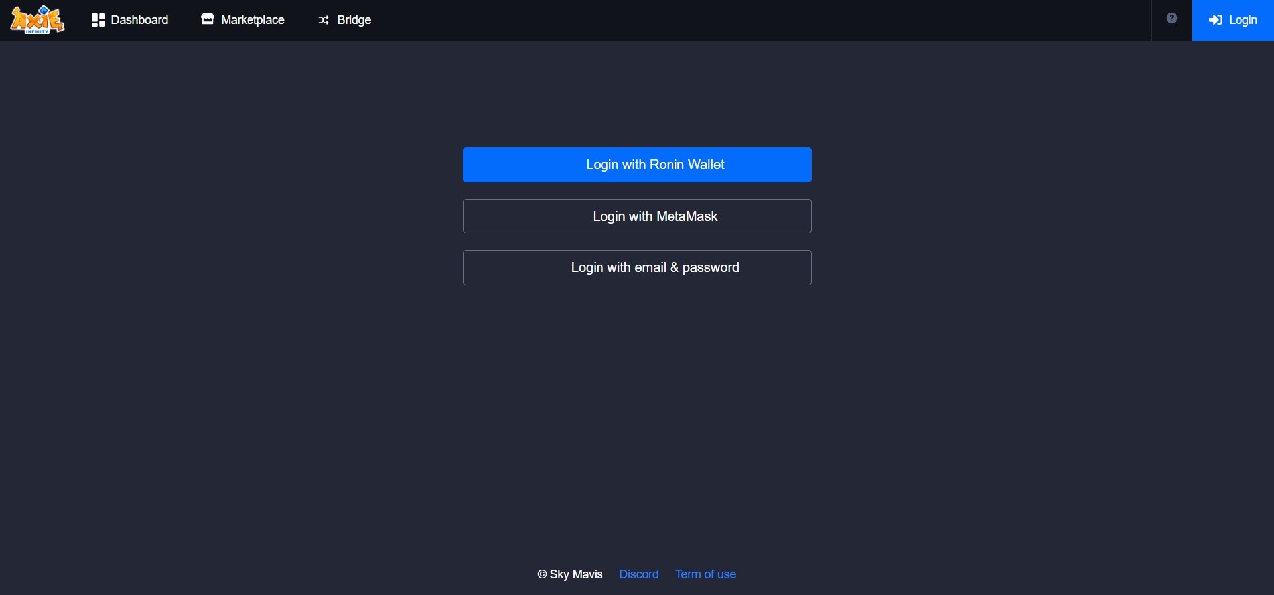The height and width of the screenshot is (595, 1274).
Task: View the Term of use link
Action: 705,574
